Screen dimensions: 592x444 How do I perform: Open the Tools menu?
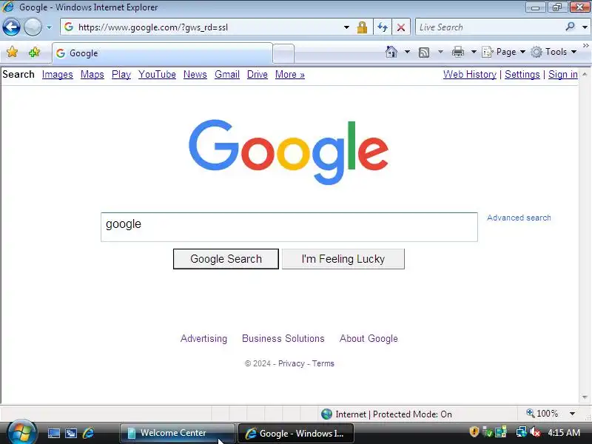tap(554, 52)
